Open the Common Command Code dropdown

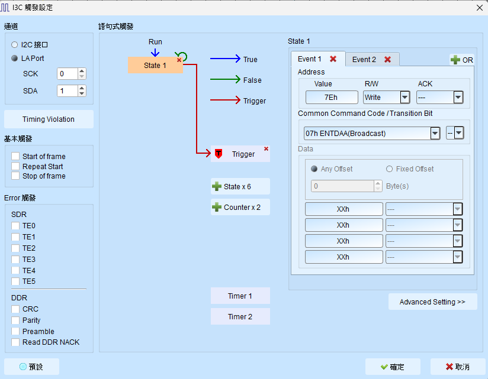click(435, 133)
